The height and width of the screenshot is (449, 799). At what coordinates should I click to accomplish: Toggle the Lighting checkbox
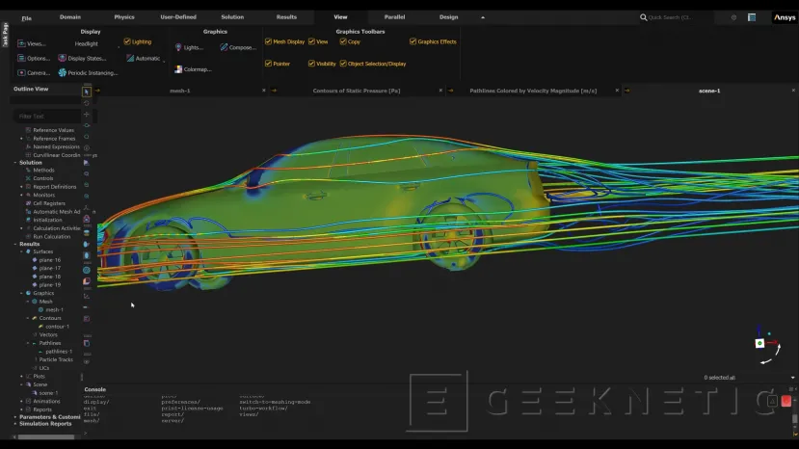127,41
